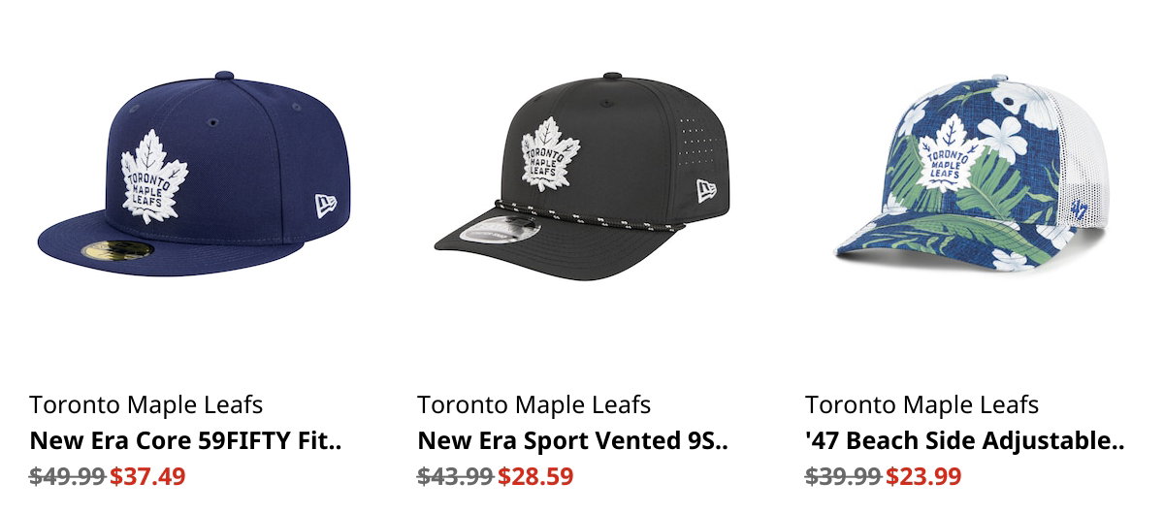Click Toronto Maple Leafs text above Beach Side
The width and height of the screenshot is (1164, 514).
922,404
